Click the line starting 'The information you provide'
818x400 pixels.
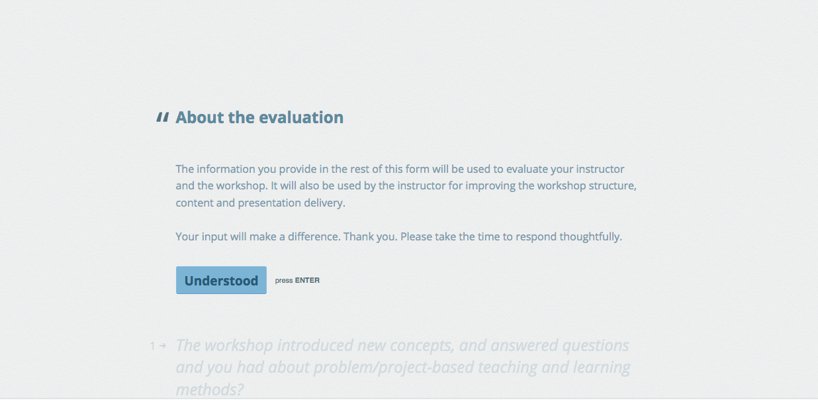(x=400, y=169)
